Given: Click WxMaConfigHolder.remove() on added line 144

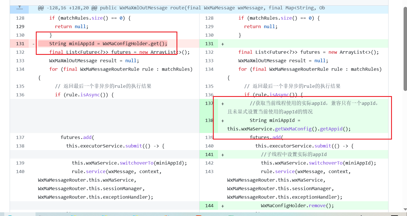Looking at the screenshot, I should coord(297,205).
